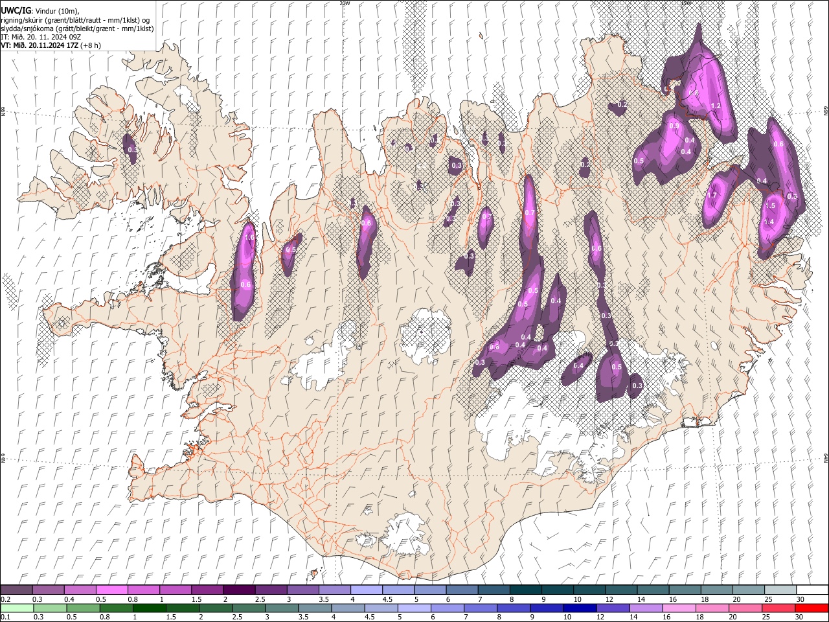Select the bright pink 0.5 swatch in upper legend
This screenshot has height=622, width=829.
[111, 590]
